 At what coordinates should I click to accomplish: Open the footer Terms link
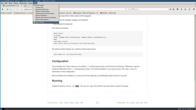[x=61, y=103]
